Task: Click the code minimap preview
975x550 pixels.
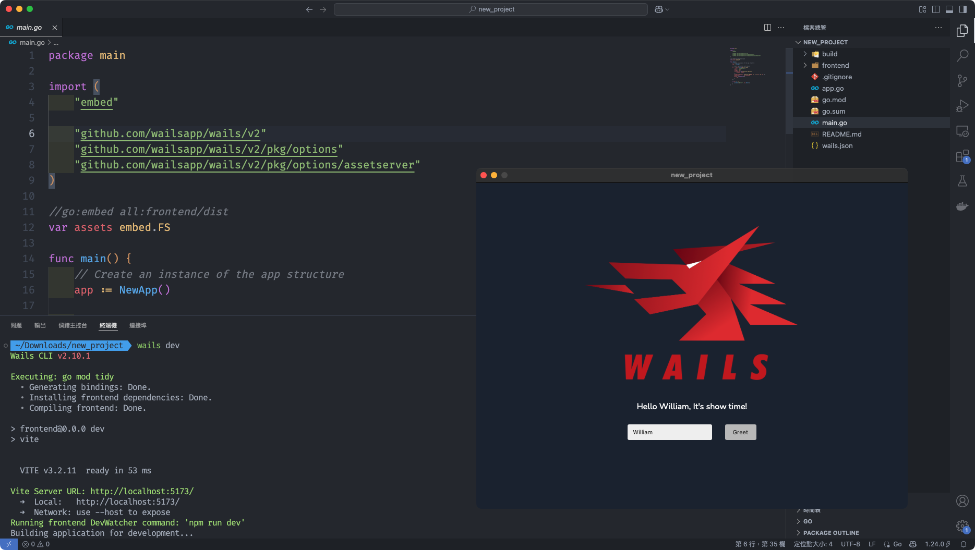Action: click(x=747, y=66)
